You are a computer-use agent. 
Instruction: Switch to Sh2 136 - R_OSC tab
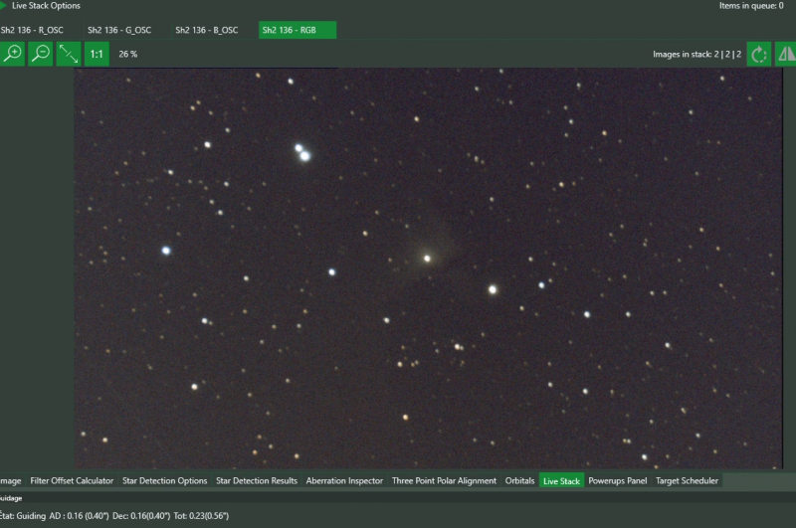pos(32,30)
